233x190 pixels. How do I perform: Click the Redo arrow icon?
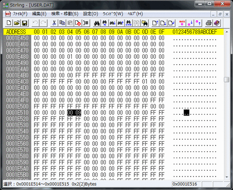click(43, 23)
